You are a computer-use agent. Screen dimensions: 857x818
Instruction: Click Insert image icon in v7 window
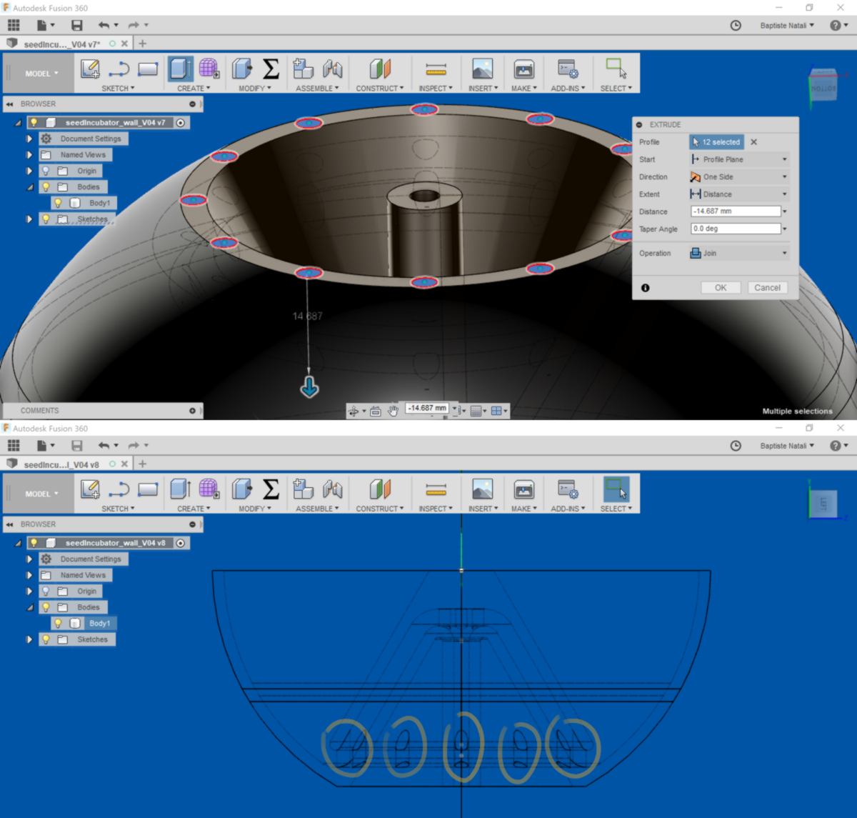tap(482, 69)
